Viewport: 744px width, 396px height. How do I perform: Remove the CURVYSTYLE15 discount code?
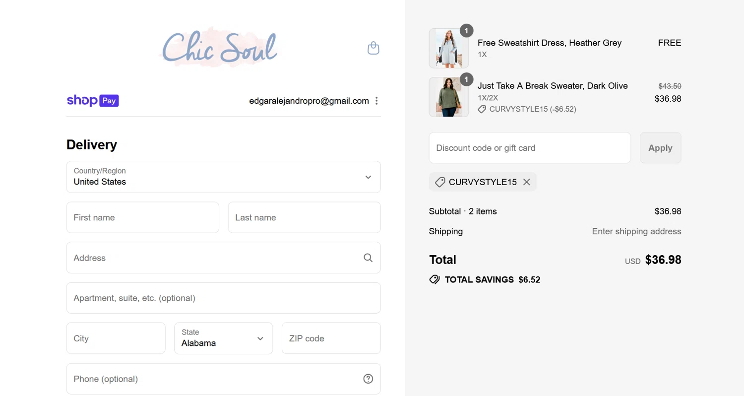click(x=527, y=182)
